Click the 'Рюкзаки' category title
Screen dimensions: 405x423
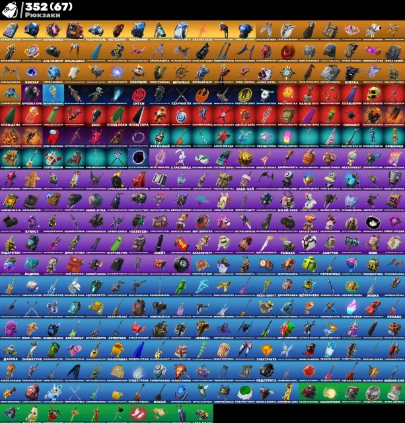pos(42,15)
